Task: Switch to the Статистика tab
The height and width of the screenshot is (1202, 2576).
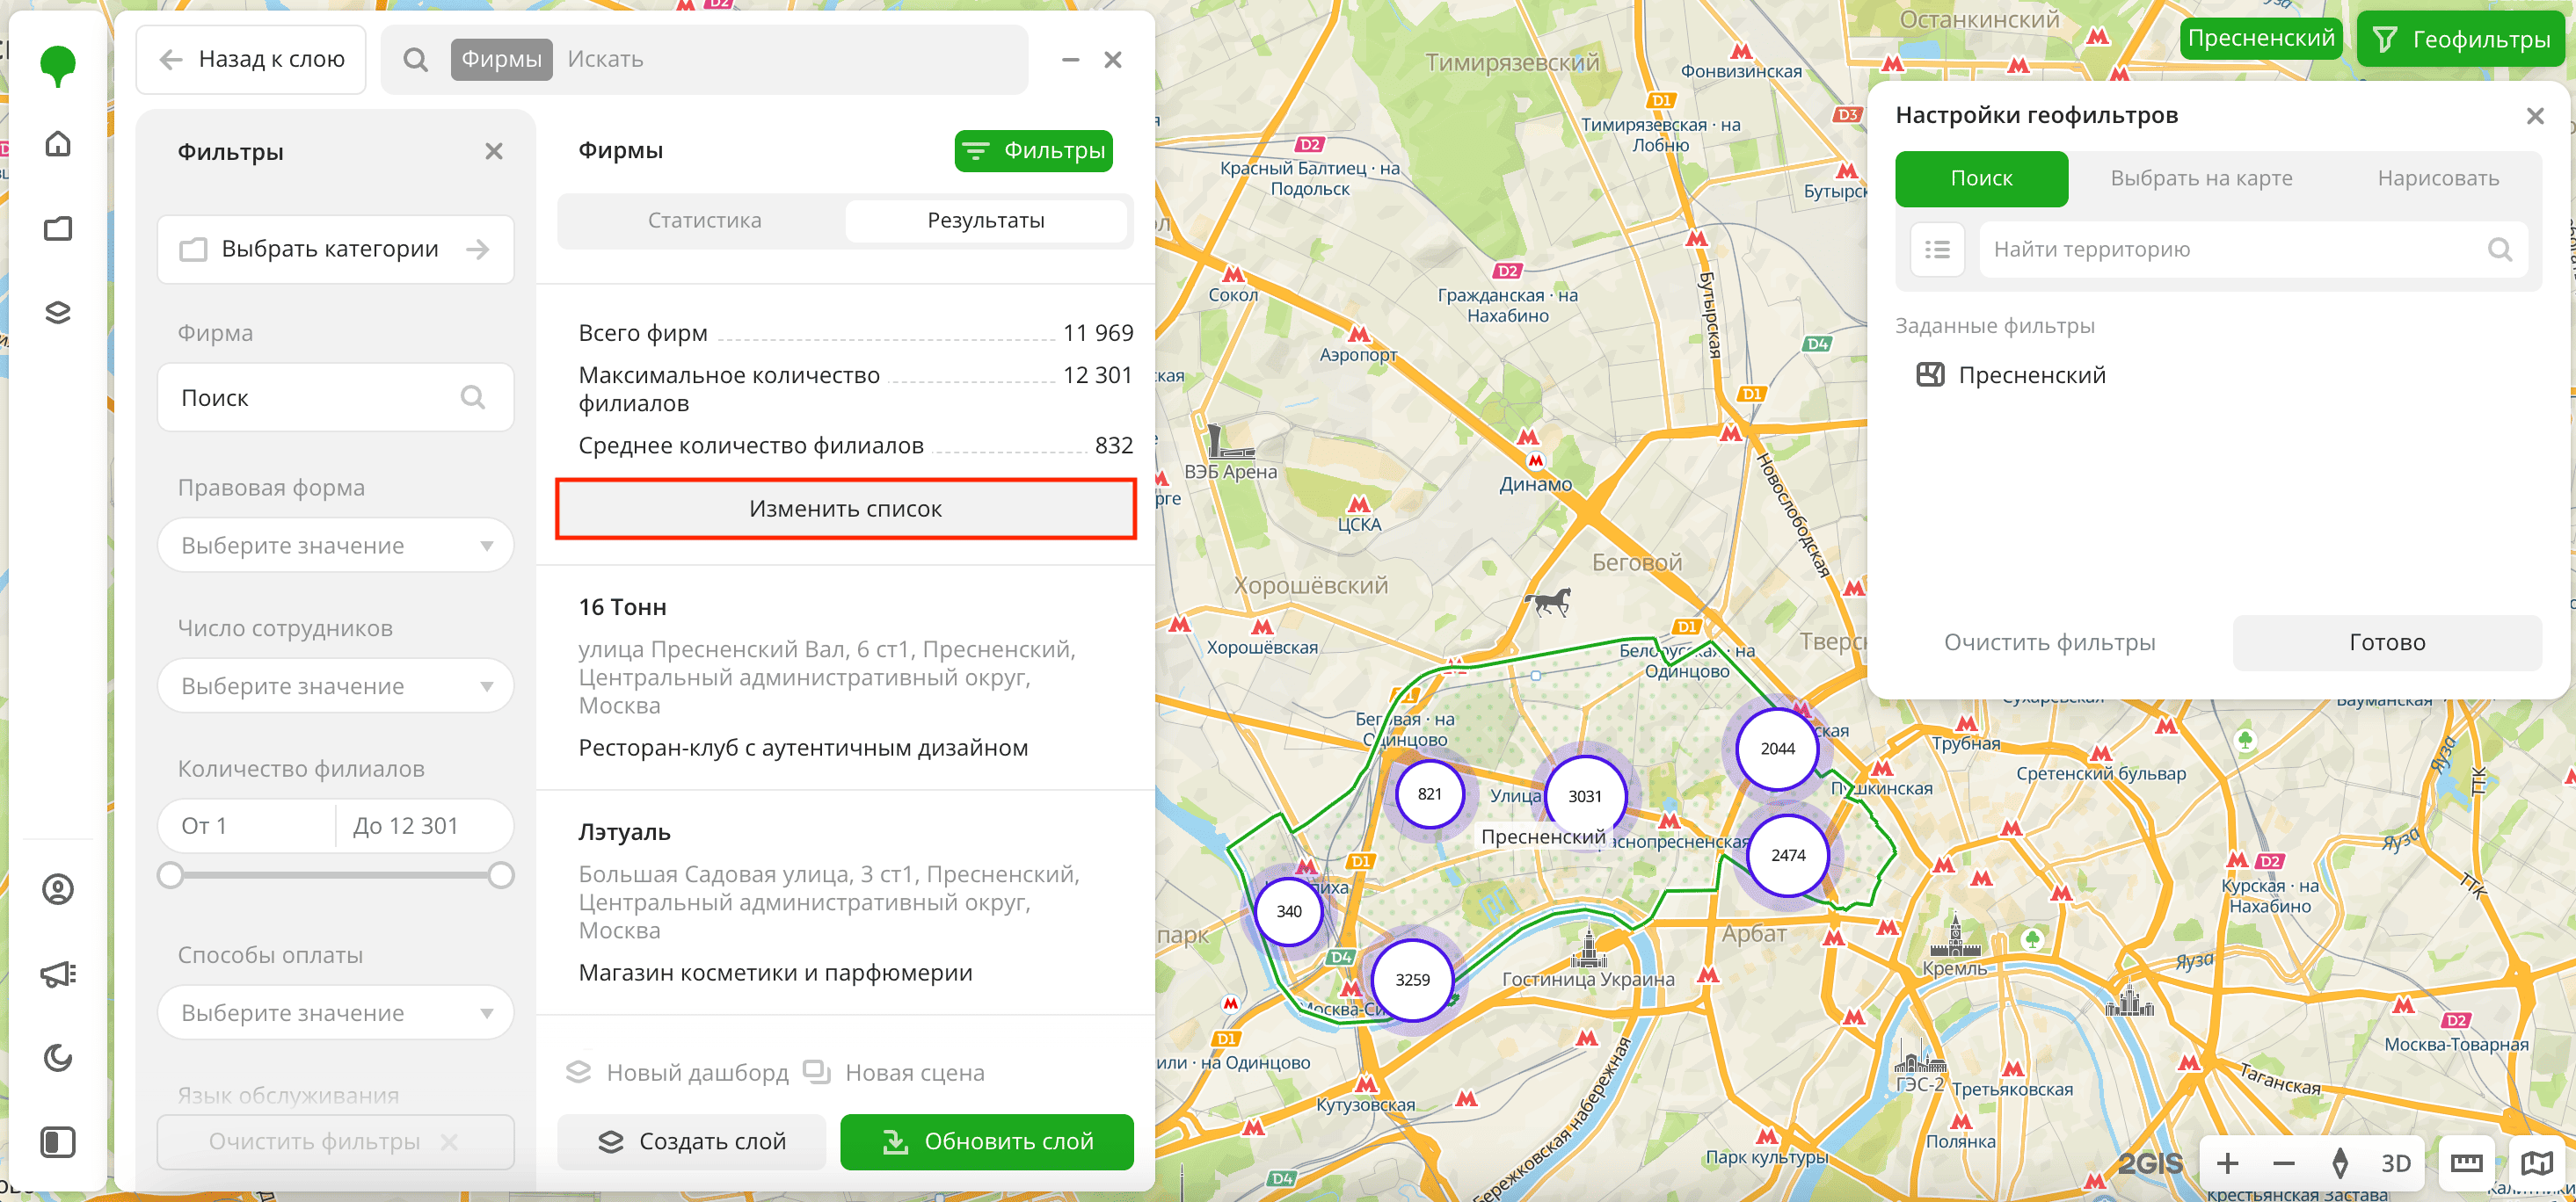Action: coord(705,220)
